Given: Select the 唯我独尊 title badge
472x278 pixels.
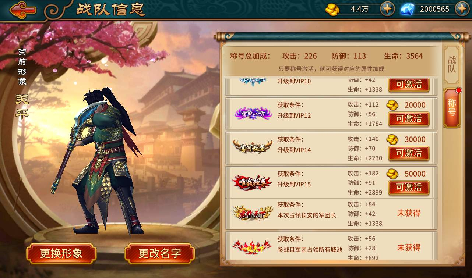Looking at the screenshot, I should 253,182.
